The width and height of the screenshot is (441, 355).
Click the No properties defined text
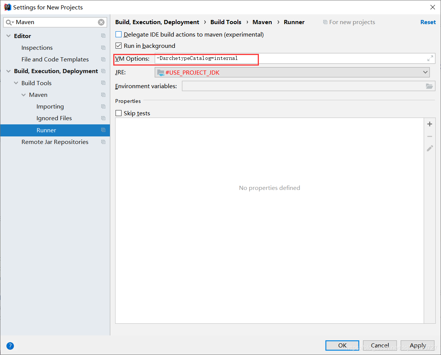click(x=269, y=188)
